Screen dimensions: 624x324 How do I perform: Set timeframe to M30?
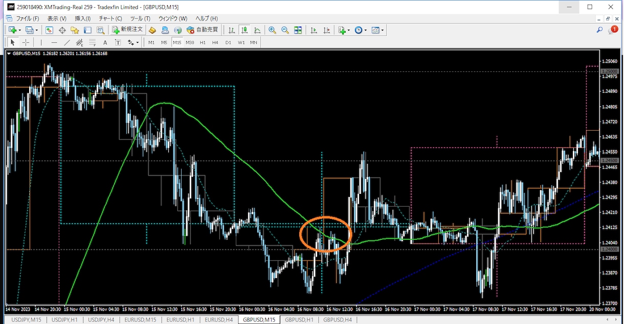point(190,42)
